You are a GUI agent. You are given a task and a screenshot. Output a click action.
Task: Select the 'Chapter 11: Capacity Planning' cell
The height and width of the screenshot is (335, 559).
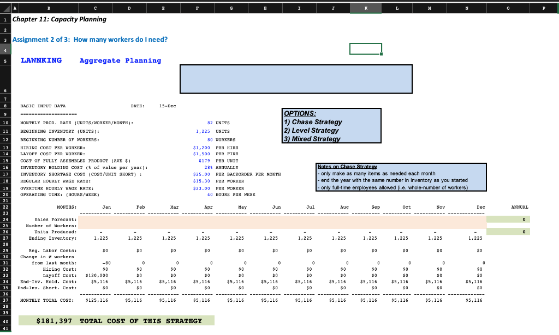pyautogui.click(x=59, y=19)
